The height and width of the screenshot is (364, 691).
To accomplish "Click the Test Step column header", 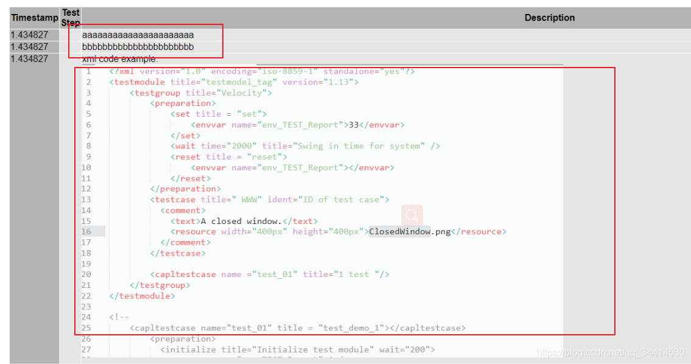I will coord(71,17).
